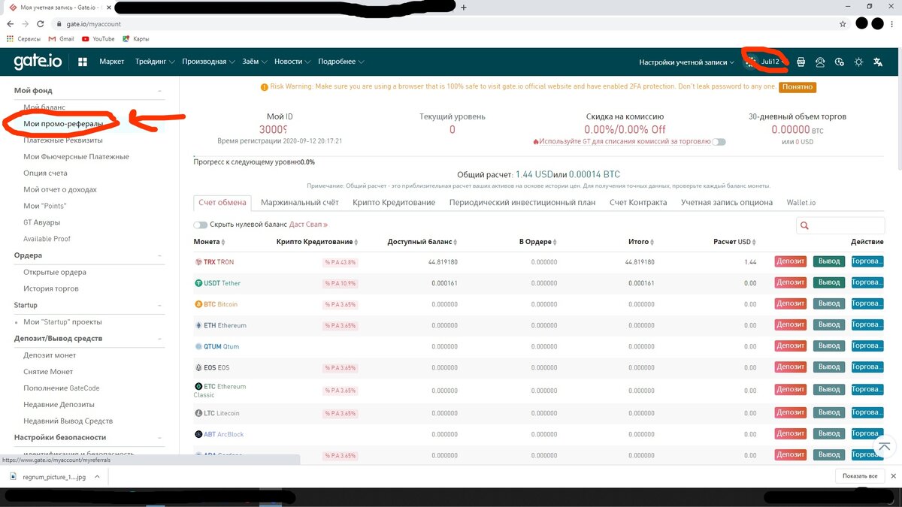Click the USDT Tether coin icon
902x507 pixels.
tap(198, 283)
